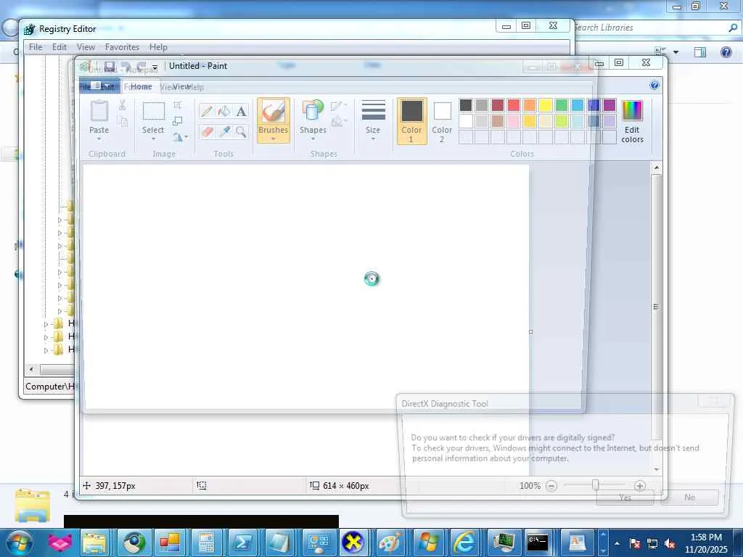Click the Save icon in Paint title bar

(110, 66)
